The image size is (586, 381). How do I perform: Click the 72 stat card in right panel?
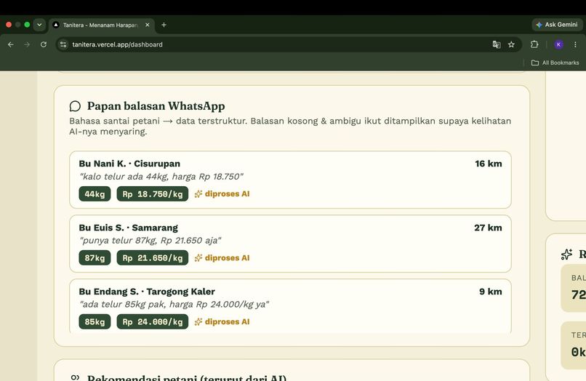tap(574, 288)
